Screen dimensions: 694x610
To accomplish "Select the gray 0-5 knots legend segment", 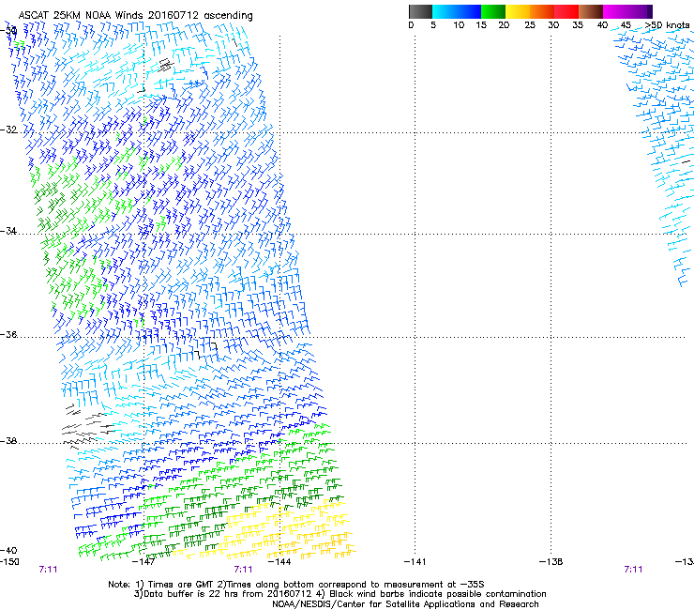I will pos(420,11).
